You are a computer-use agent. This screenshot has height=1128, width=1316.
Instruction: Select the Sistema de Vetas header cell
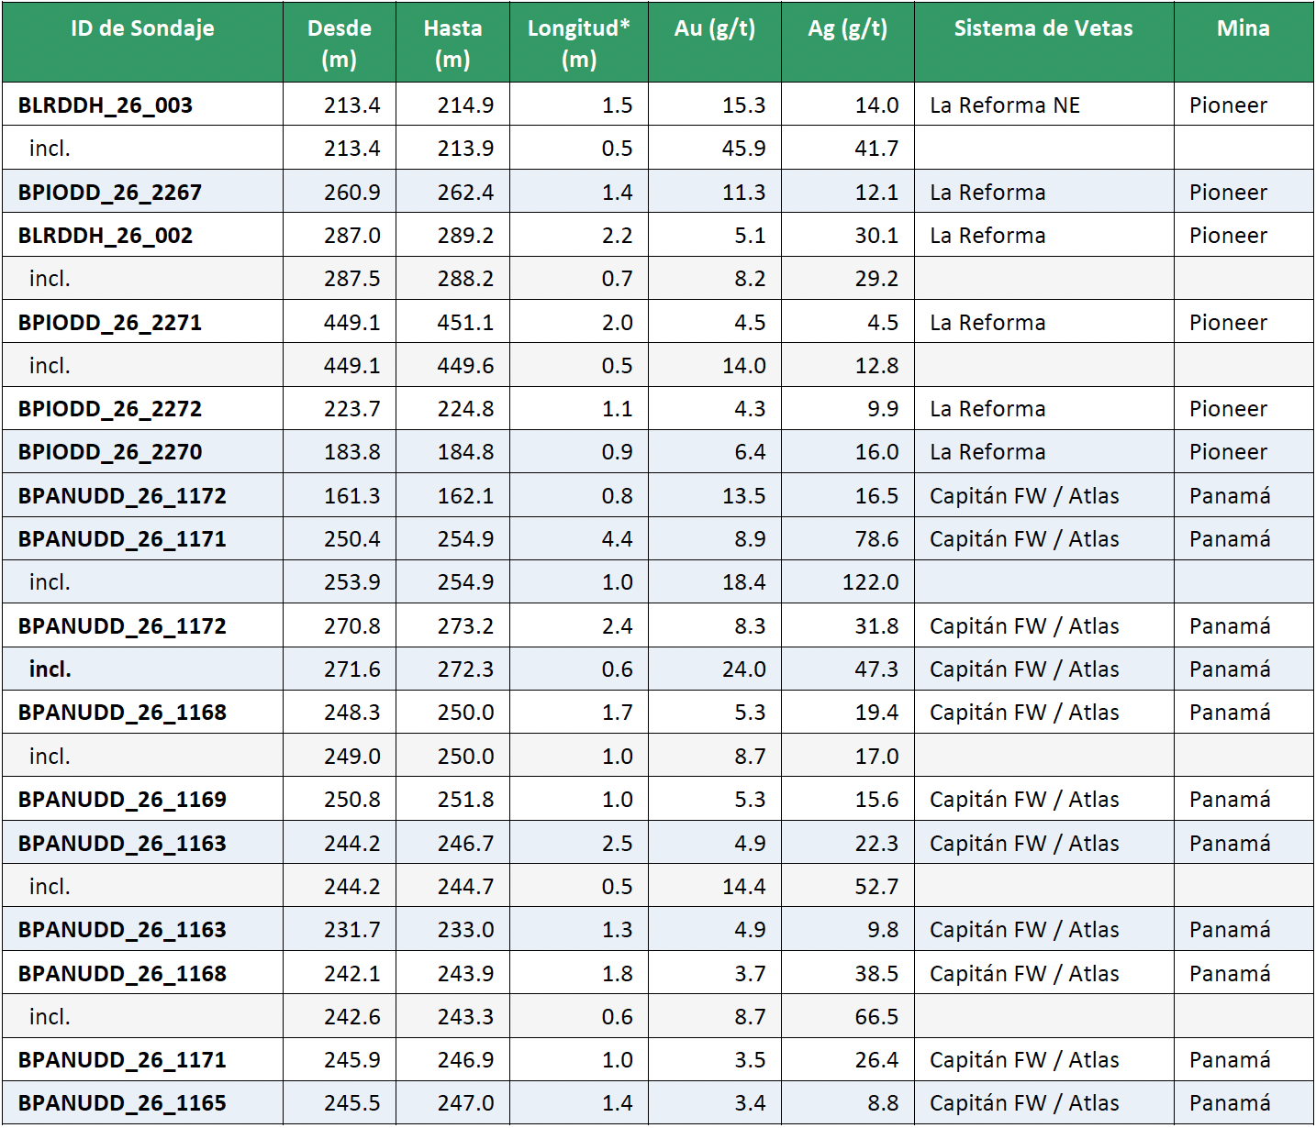(x=1043, y=42)
